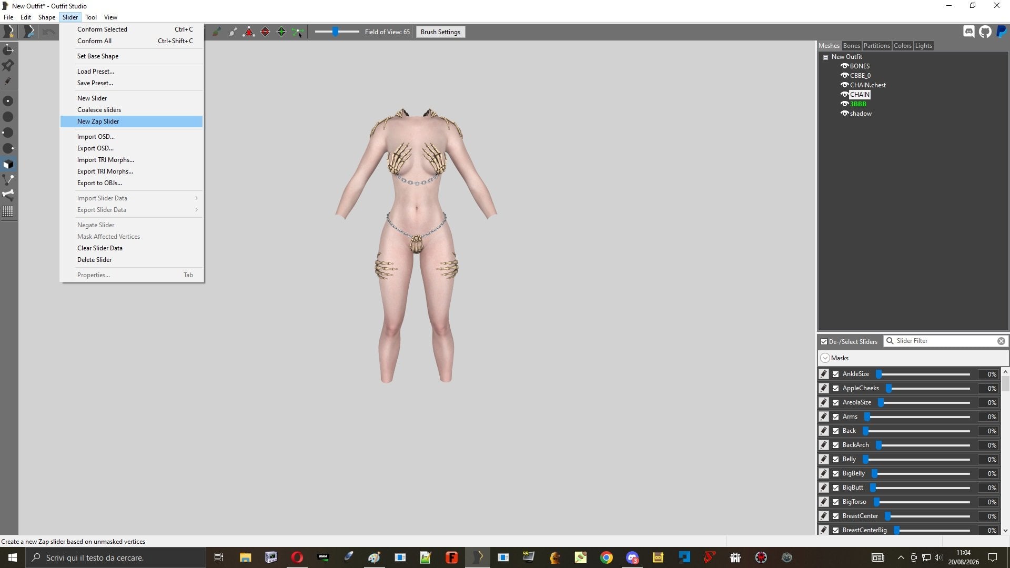Collapse the New Outfit tree node
The image size is (1010, 568).
825,57
